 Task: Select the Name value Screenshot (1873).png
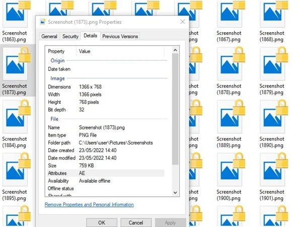(102, 128)
